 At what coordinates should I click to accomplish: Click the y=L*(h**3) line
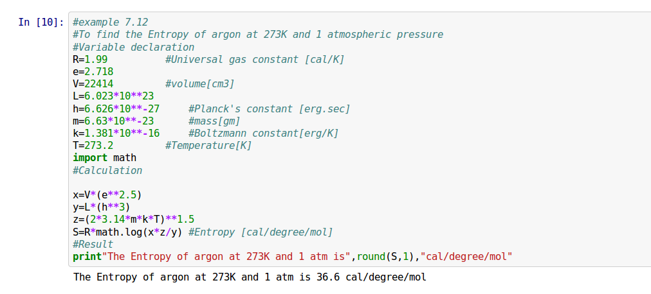[x=101, y=207]
